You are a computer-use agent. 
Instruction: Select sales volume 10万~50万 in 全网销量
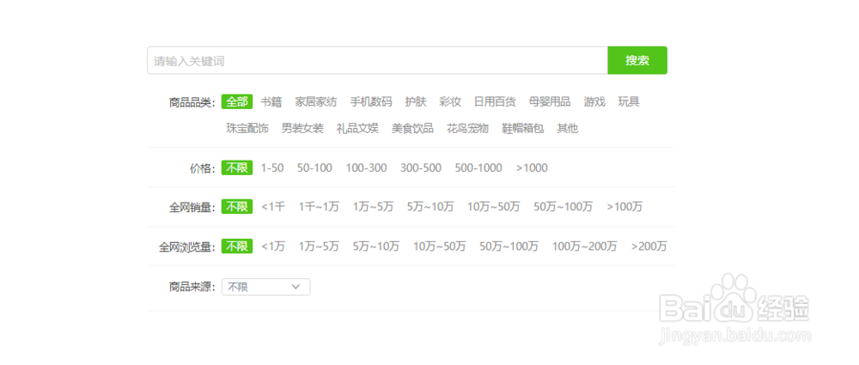[x=494, y=207]
